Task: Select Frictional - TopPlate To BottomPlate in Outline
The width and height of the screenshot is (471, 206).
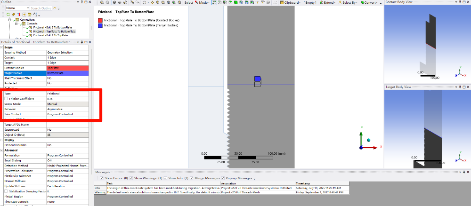Action: coord(54,31)
